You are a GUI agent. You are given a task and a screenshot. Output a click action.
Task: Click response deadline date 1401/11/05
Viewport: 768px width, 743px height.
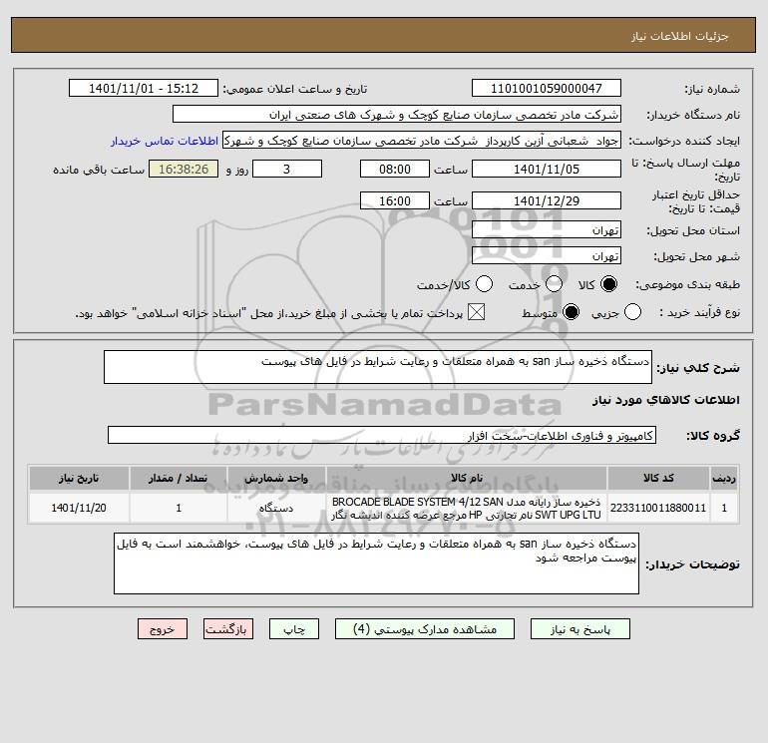547,169
